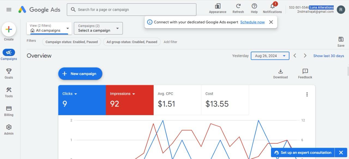Change the Clicks metric via dropdown arrow
Screen dimensions: 349x159
coord(76,94)
